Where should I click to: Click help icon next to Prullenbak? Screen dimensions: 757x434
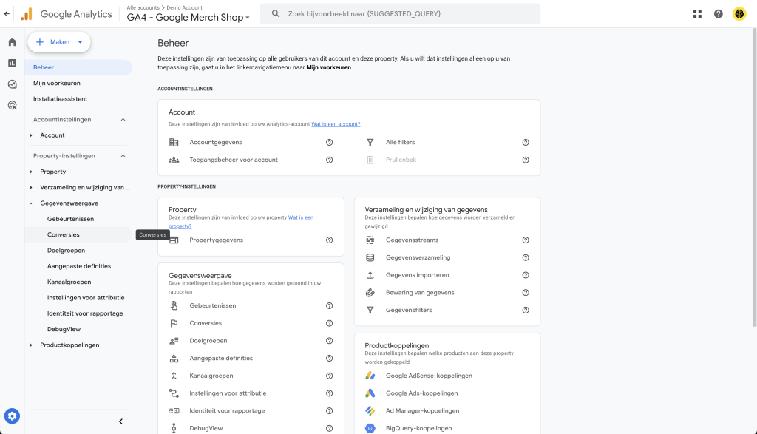click(526, 160)
